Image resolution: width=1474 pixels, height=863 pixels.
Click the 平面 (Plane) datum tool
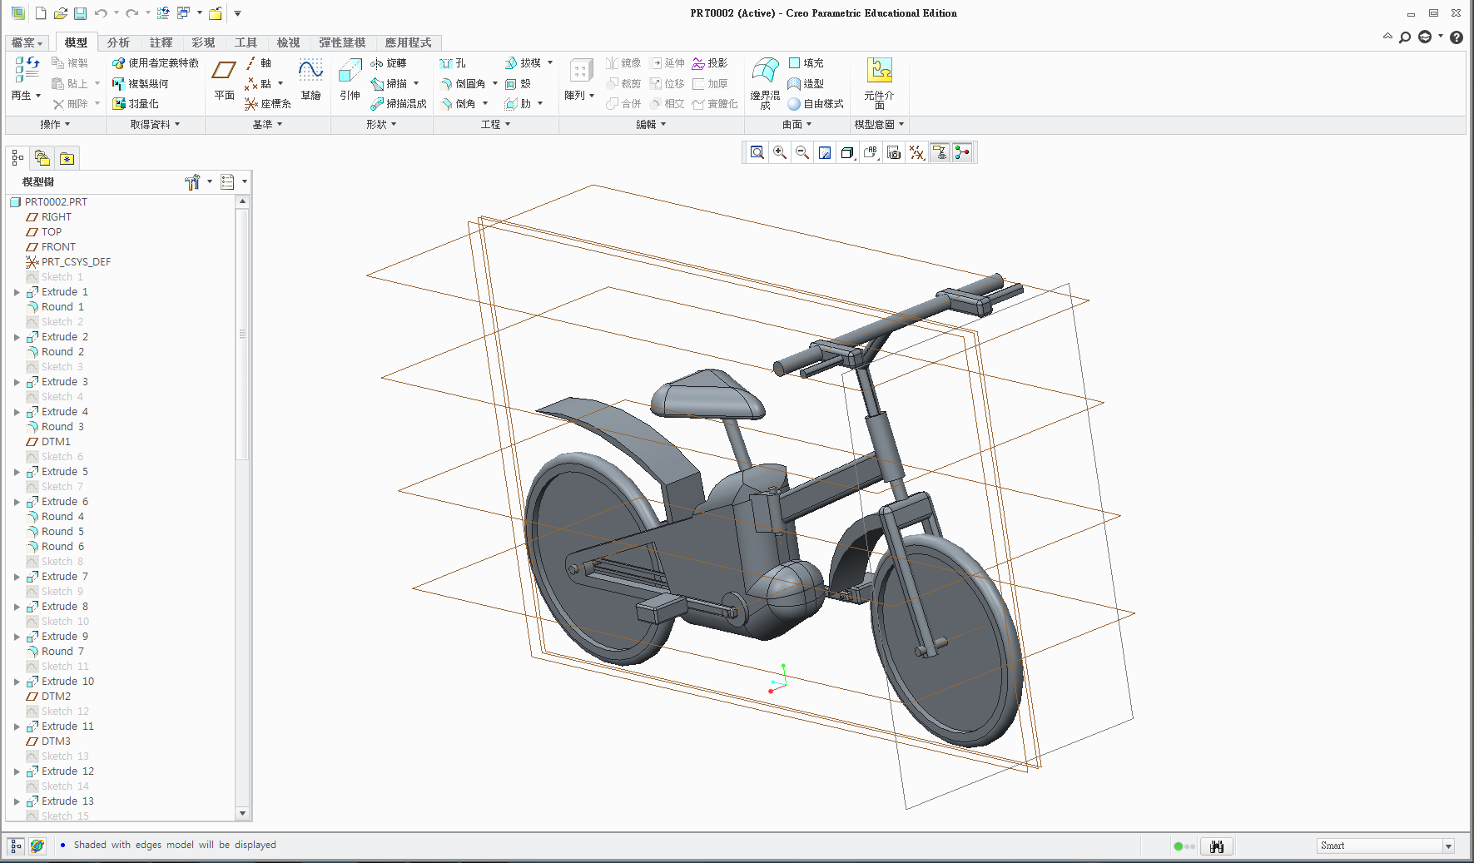pyautogui.click(x=224, y=80)
